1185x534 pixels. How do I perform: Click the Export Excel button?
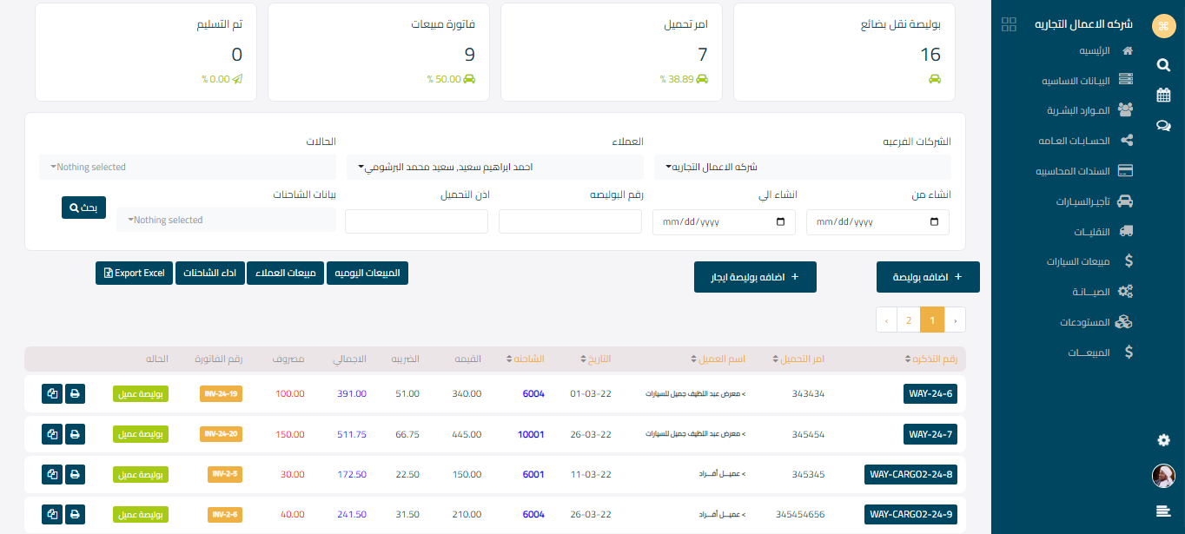click(134, 274)
